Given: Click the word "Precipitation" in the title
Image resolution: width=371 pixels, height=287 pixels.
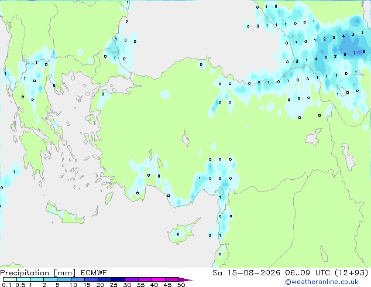Looking at the screenshot, I should (25, 273).
